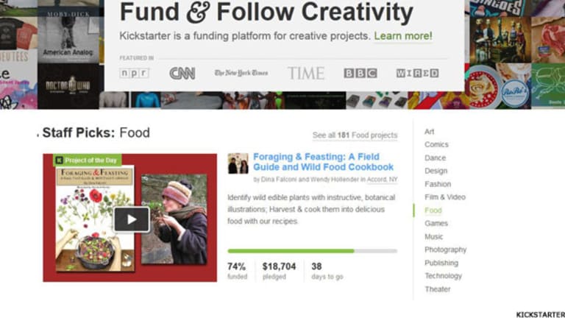
Task: Click the WIRED logo
Action: [417, 73]
